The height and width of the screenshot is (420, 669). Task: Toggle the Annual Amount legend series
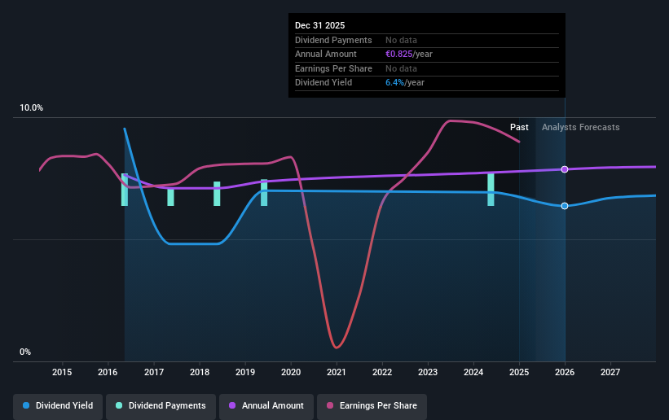pos(266,405)
